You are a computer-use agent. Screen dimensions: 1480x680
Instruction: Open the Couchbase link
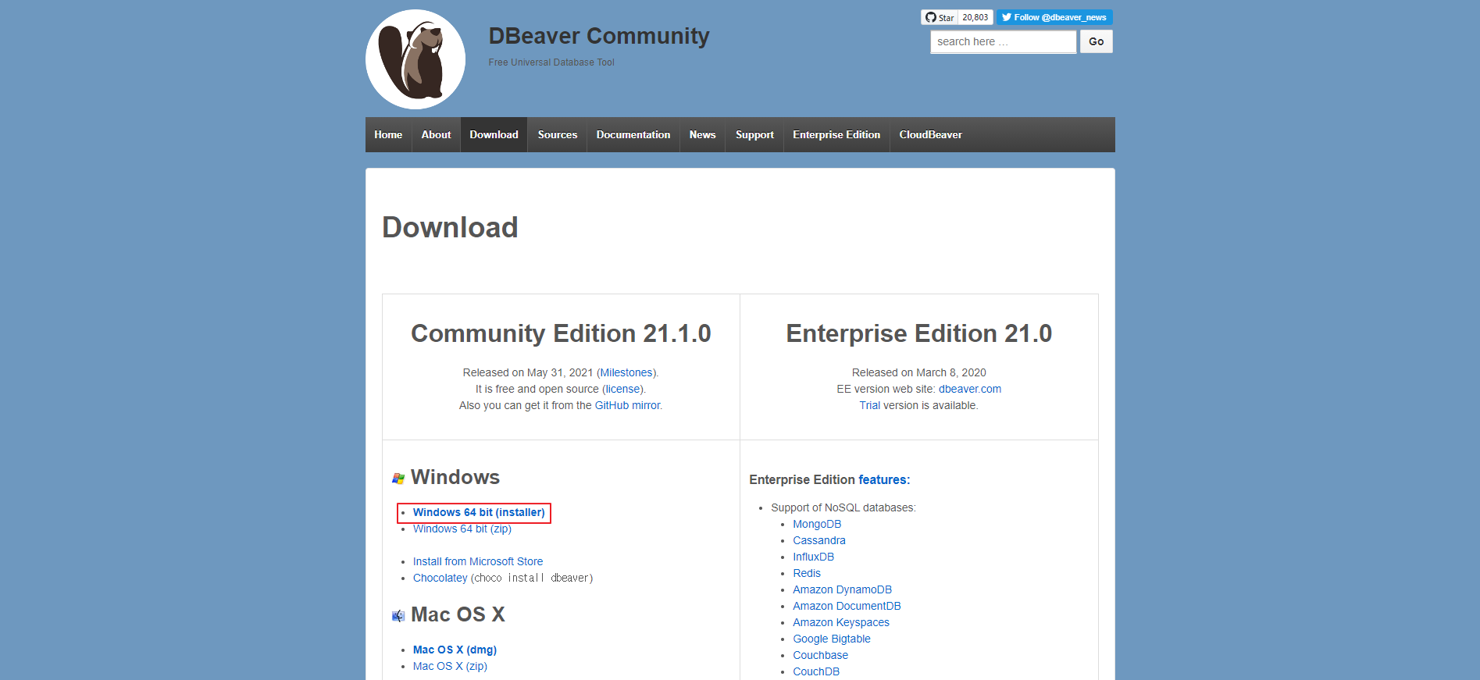(x=821, y=655)
